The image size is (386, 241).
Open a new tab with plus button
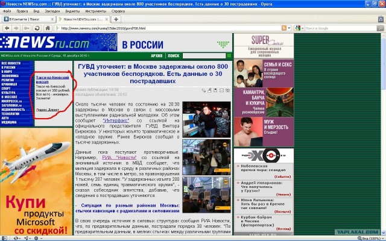tap(116, 19)
